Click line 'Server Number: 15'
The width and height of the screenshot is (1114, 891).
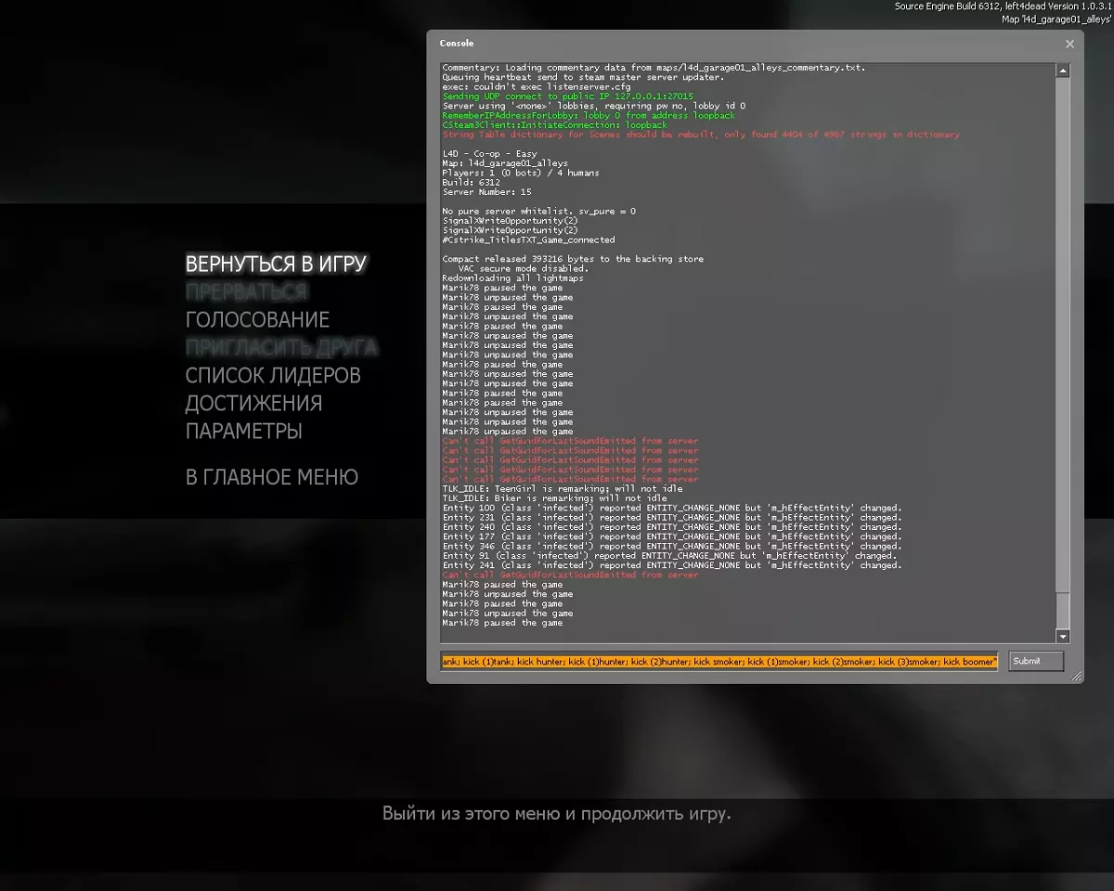[489, 192]
